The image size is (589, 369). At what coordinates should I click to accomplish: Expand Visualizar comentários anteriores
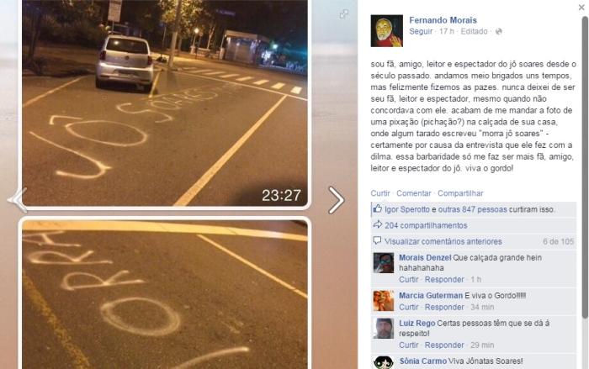tap(443, 241)
